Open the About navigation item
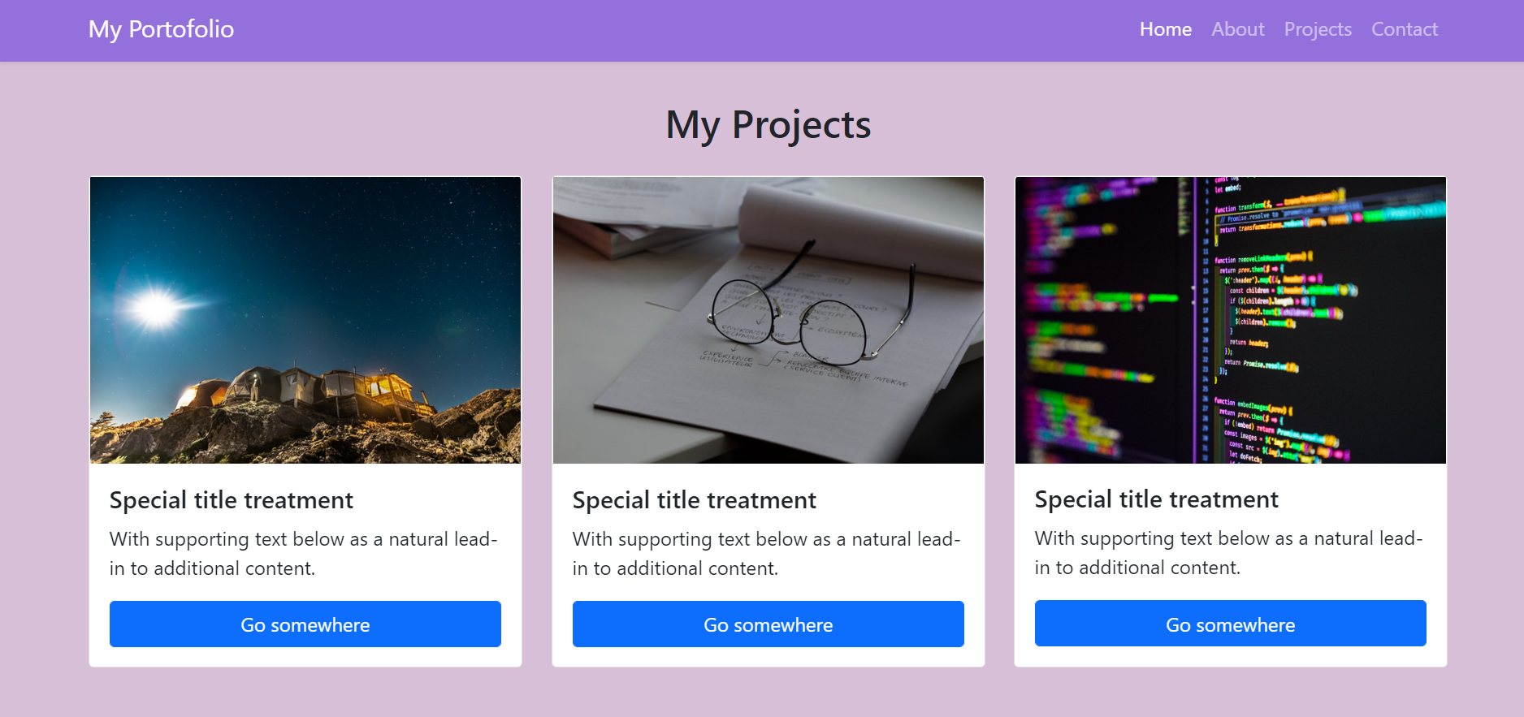This screenshot has height=717, width=1524. (1237, 29)
